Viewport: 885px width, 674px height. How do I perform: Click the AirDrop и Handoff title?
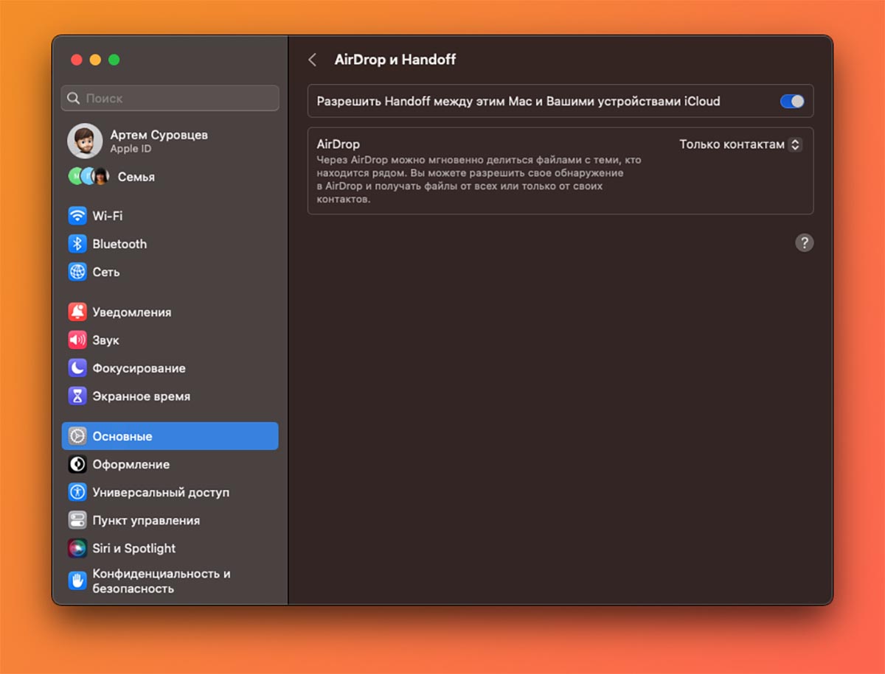(395, 60)
